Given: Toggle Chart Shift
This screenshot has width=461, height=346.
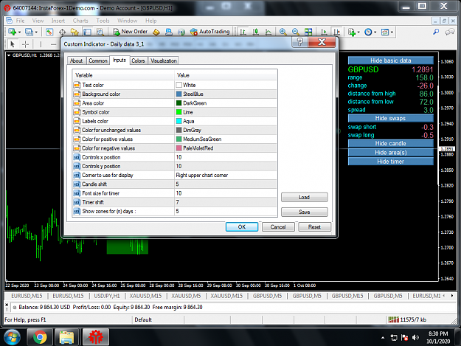Looking at the screenshot, I should [x=336, y=32].
